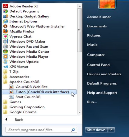Click the Shut down button
129x137 pixels.
tap(96, 130)
